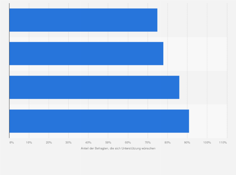Click the blue bar ending near 86%
The height and width of the screenshot is (175, 236).
(x=95, y=87)
